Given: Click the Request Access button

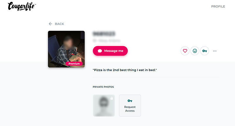Looking at the screenshot, I should pyautogui.click(x=130, y=105).
